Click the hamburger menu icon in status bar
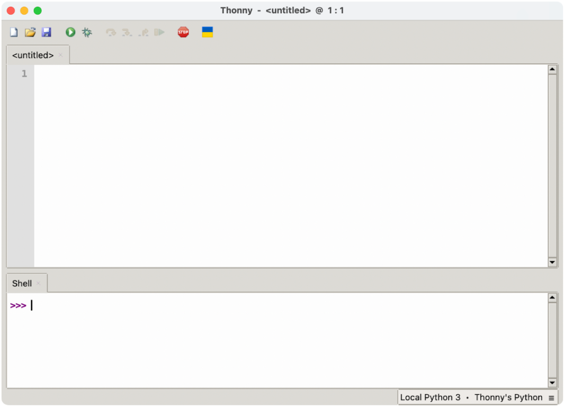The image size is (564, 408). point(551,398)
